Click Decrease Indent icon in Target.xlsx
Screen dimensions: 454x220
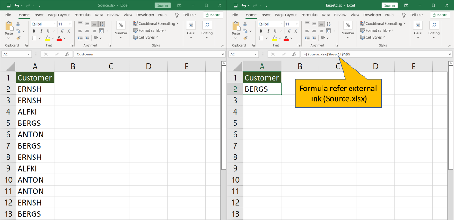pyautogui.click(x=307, y=38)
